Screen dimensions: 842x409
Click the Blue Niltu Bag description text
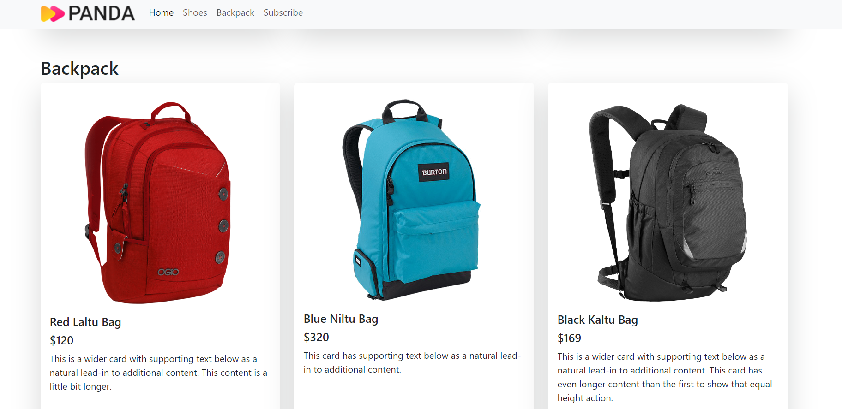[412, 362]
